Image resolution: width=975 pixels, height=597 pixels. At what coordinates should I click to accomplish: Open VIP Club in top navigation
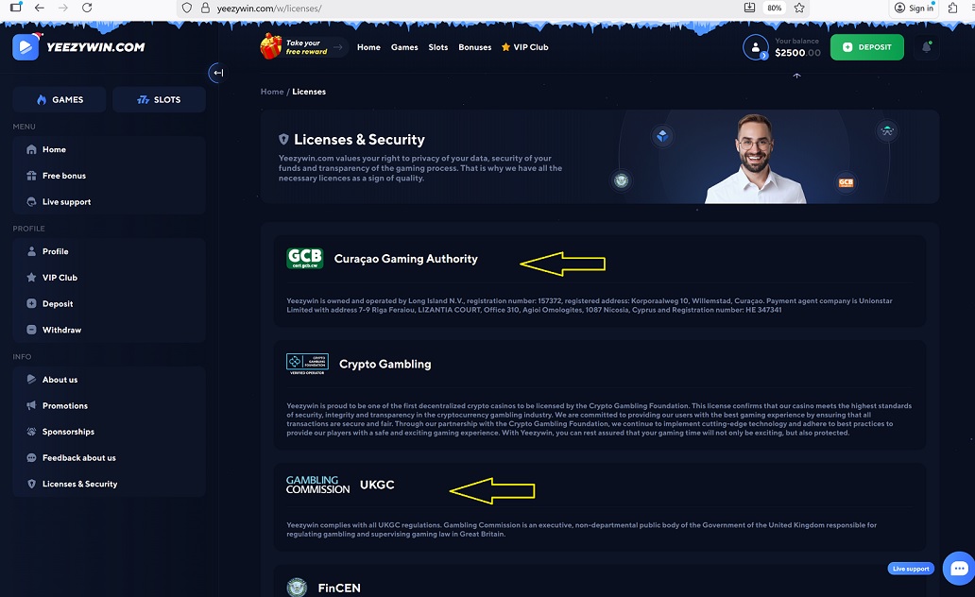tap(524, 47)
